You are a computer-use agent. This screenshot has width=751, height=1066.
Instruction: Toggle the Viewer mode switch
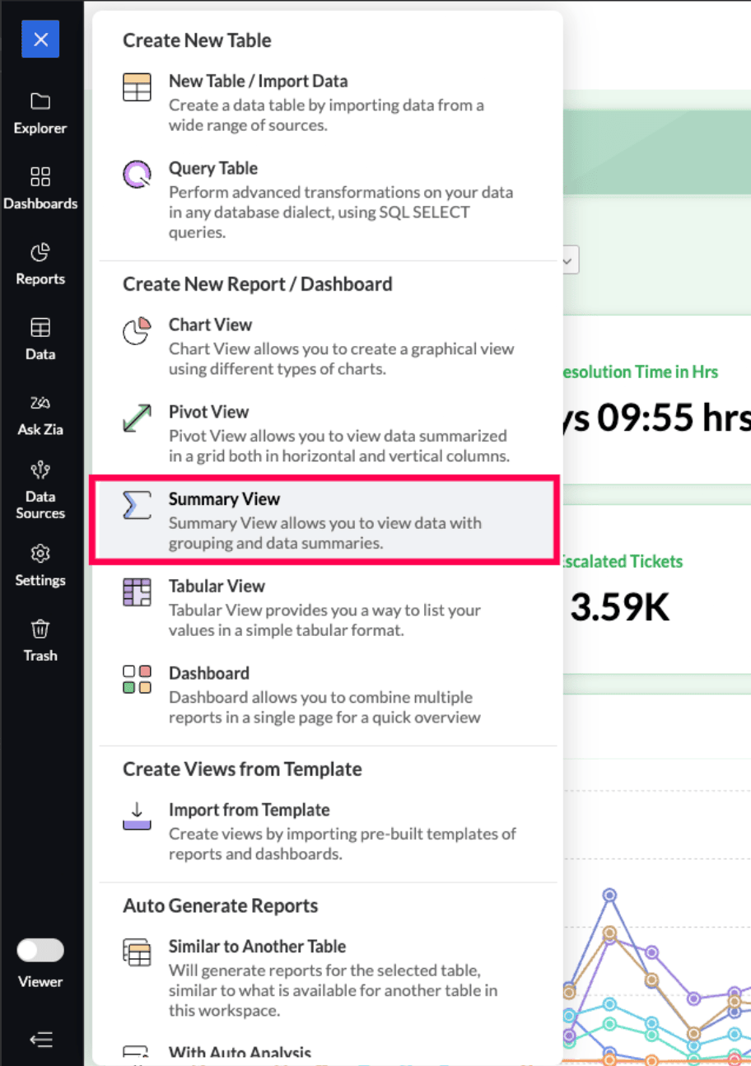click(40, 950)
